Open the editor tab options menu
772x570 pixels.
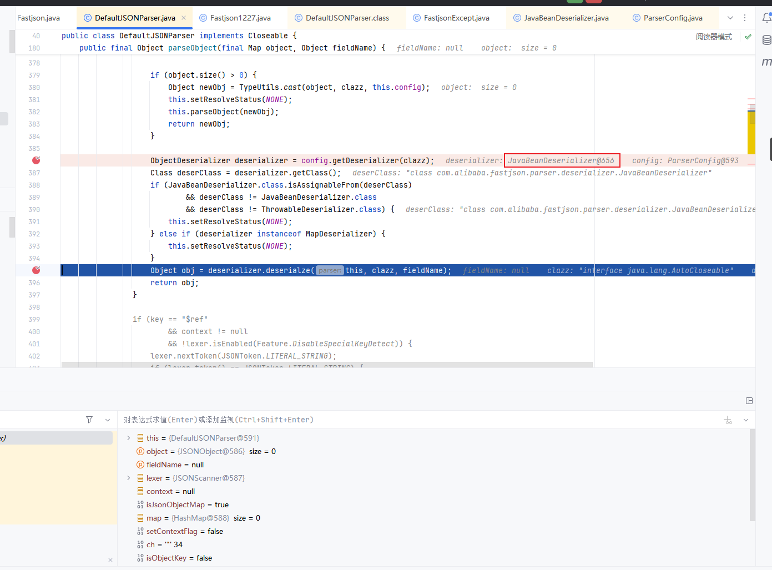tap(745, 18)
